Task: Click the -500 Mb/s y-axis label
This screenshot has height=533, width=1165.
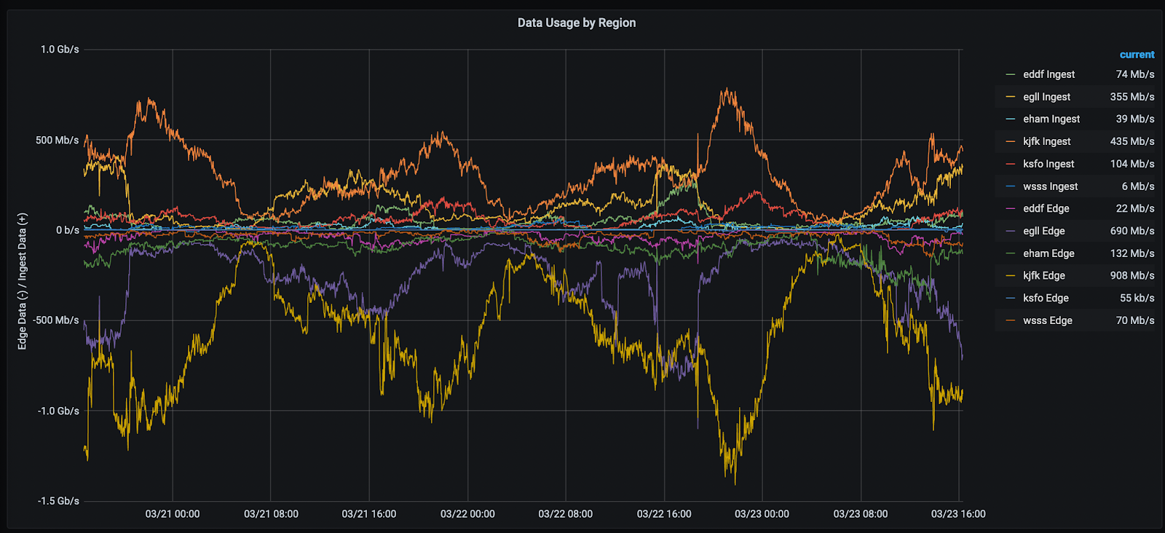Action: 55,320
